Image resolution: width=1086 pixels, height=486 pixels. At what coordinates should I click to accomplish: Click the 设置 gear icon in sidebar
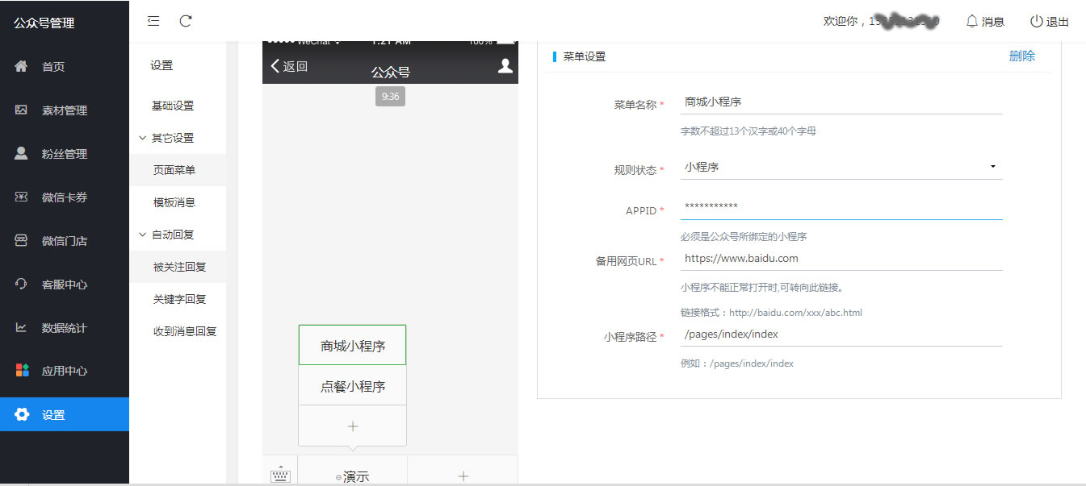[x=22, y=414]
